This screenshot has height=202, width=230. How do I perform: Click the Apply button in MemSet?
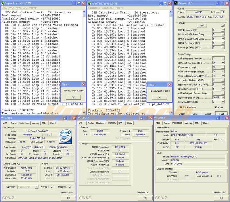point(182,113)
